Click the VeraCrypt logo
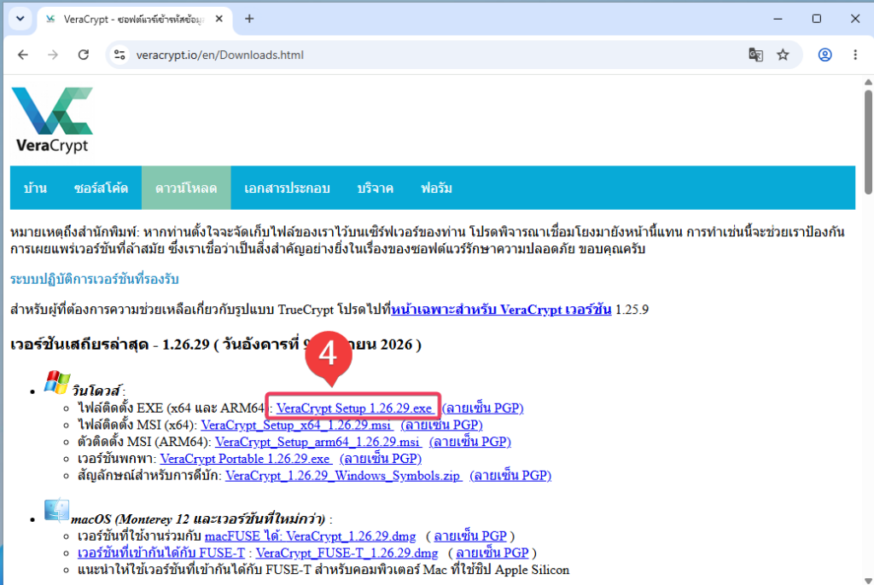Screen dimensions: 874x585 pos(52,120)
